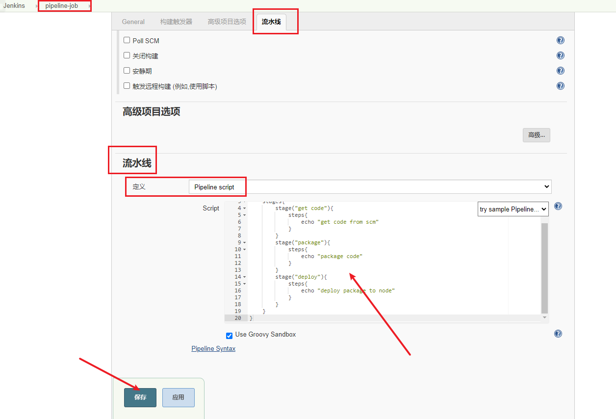Click the 保存 button
The height and width of the screenshot is (419, 616).
pos(140,397)
